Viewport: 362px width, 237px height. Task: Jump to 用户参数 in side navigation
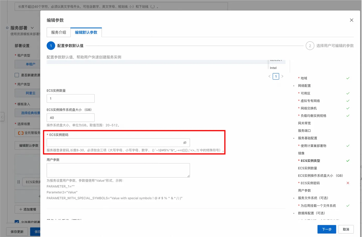click(x=304, y=191)
